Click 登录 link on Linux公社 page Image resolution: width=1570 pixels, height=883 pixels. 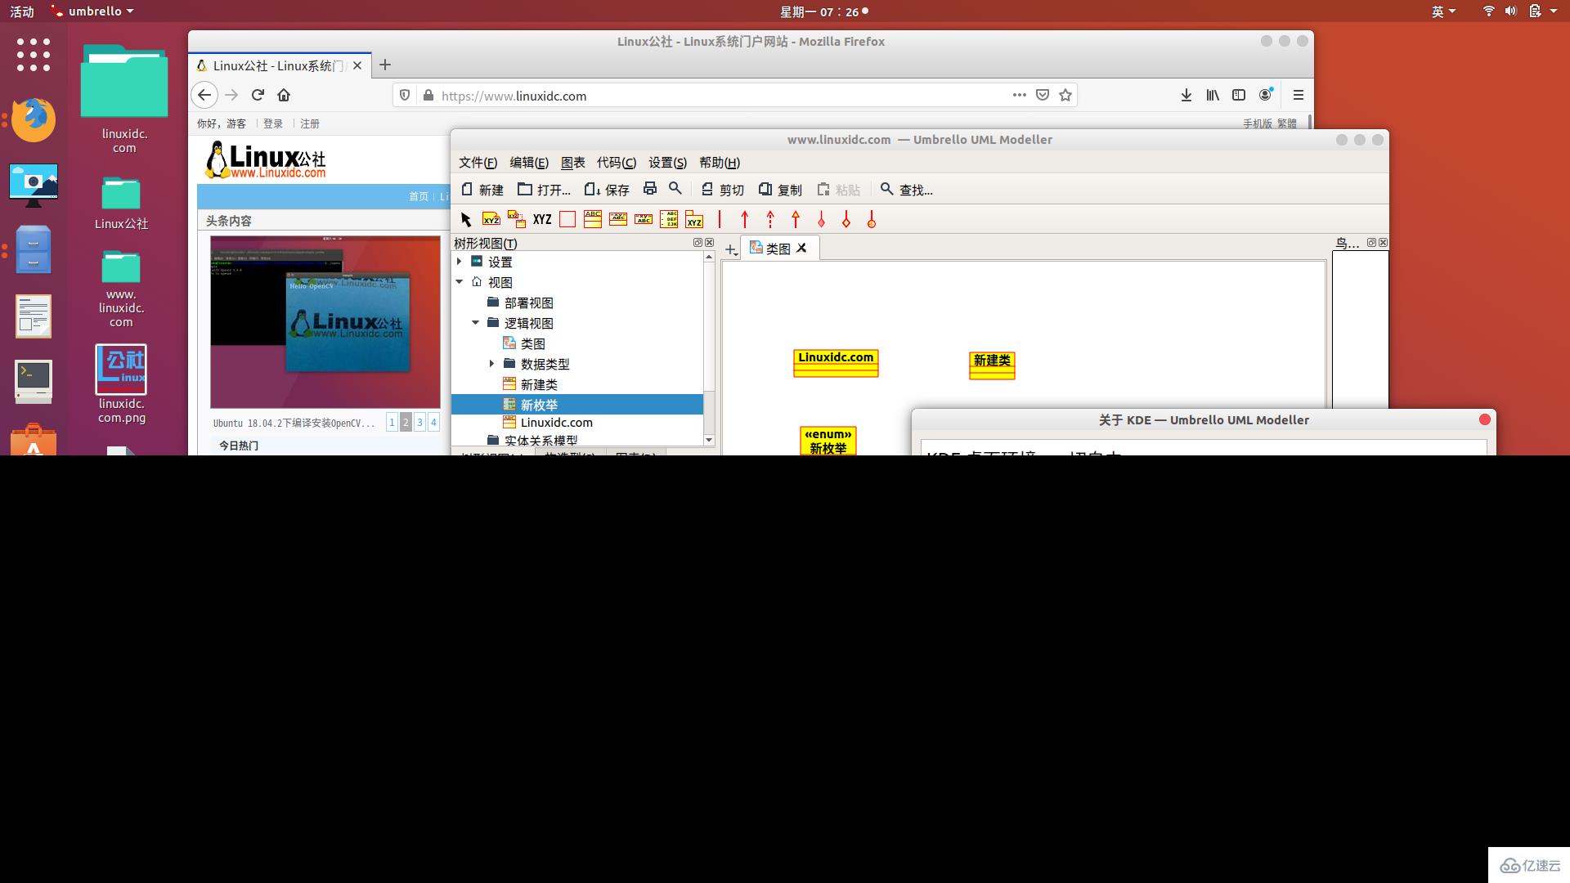coord(273,123)
